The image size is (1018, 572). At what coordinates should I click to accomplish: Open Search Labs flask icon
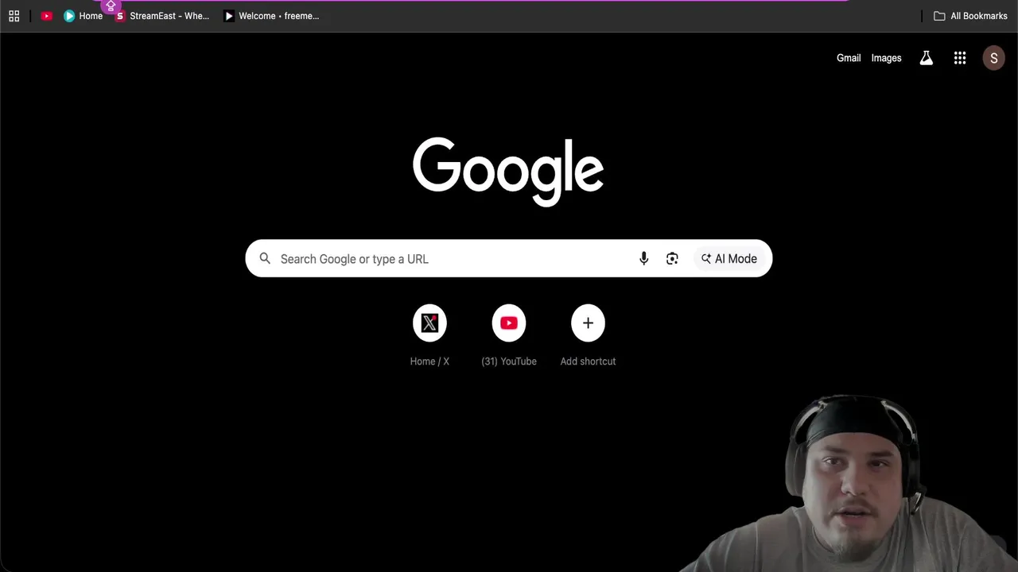[x=926, y=58]
